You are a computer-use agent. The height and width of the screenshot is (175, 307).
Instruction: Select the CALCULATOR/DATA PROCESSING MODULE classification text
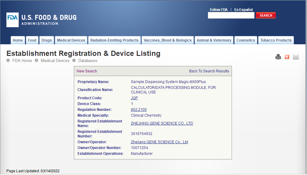173,90
